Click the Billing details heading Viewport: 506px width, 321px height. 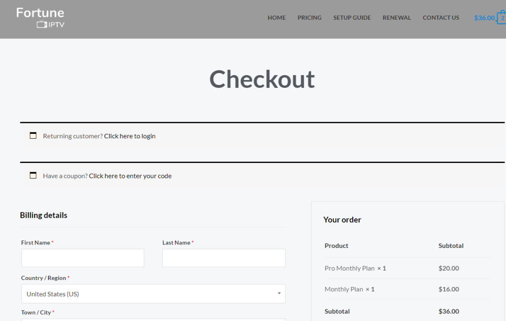tap(43, 215)
